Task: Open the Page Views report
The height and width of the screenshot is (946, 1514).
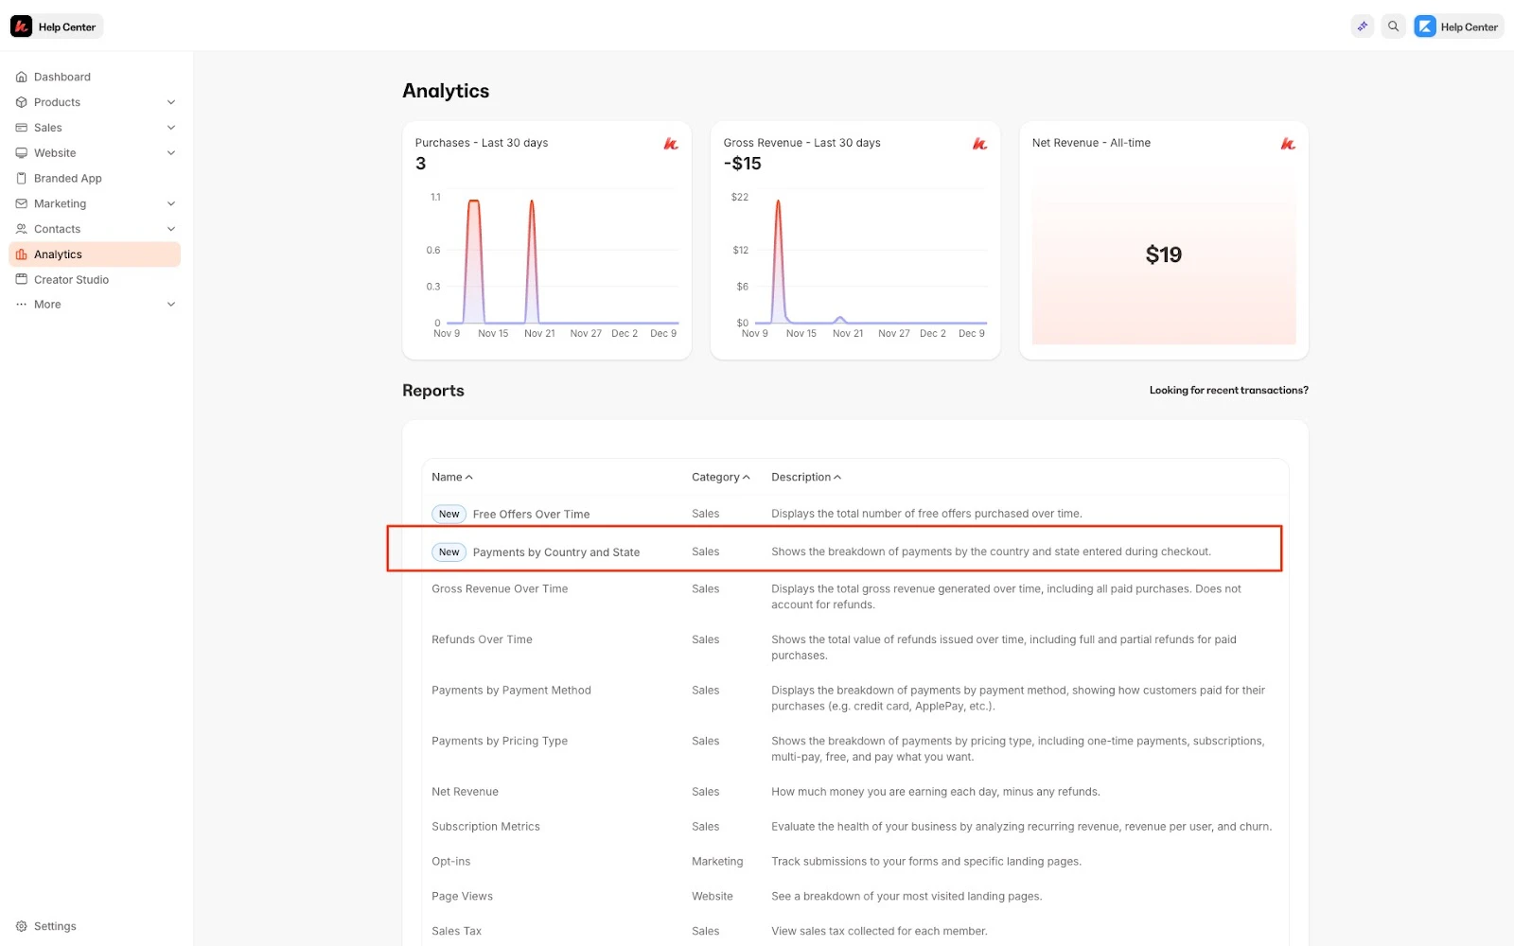Action: pyautogui.click(x=462, y=897)
